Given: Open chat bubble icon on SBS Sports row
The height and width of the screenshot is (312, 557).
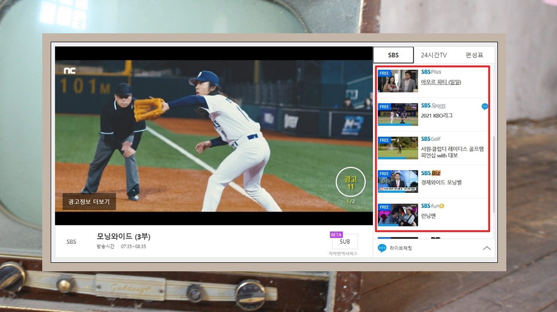Looking at the screenshot, I should pyautogui.click(x=484, y=106).
